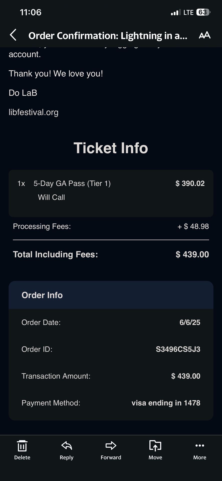The height and width of the screenshot is (481, 222).
Task: Select the Order ID S3496CS5J3
Action: tap(178, 349)
